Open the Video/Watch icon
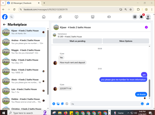 click(76, 17)
